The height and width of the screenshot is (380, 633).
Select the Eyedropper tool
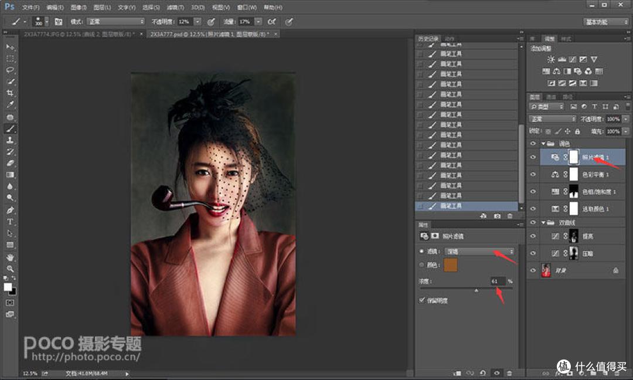click(x=10, y=105)
